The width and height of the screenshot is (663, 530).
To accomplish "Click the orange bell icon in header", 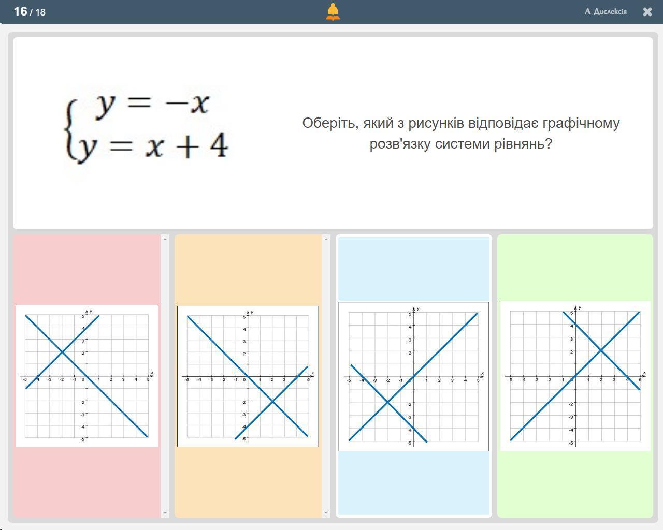I will coord(333,11).
